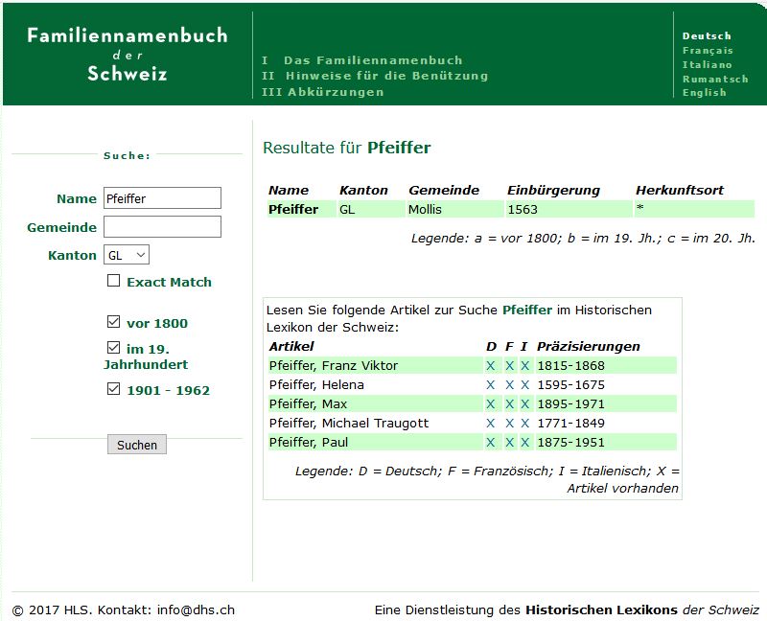Click the Herkunftsort column header

(680, 190)
